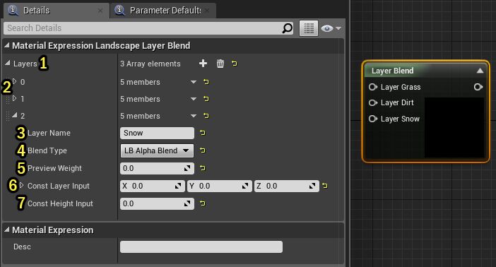Open layer 1 element options dropdown arrow
The image size is (496, 267).
pos(194,99)
